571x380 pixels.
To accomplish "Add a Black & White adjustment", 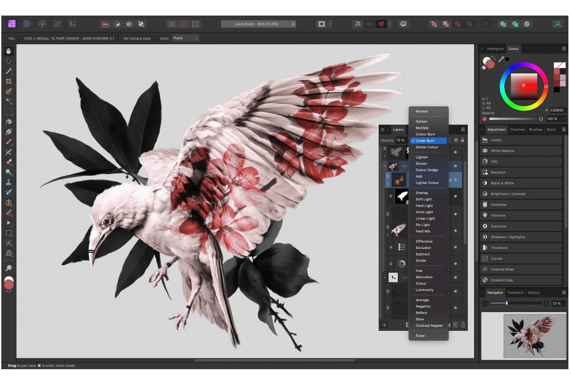I will coord(521,183).
